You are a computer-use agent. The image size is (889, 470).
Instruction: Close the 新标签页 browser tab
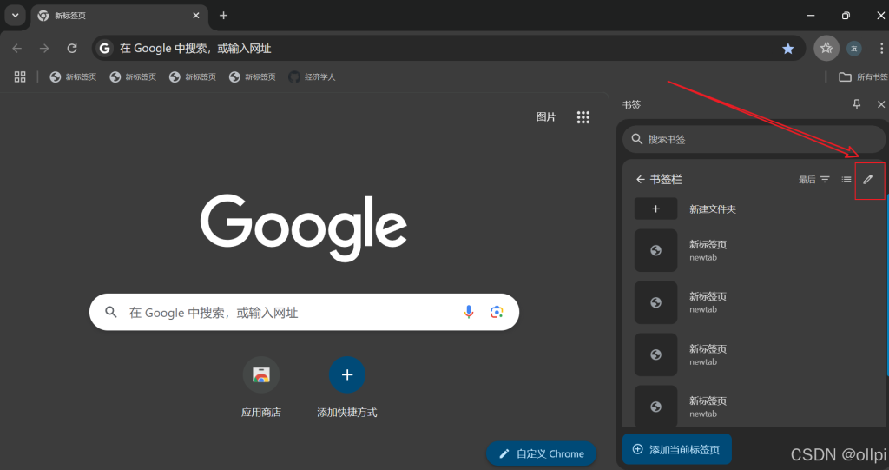tap(195, 16)
